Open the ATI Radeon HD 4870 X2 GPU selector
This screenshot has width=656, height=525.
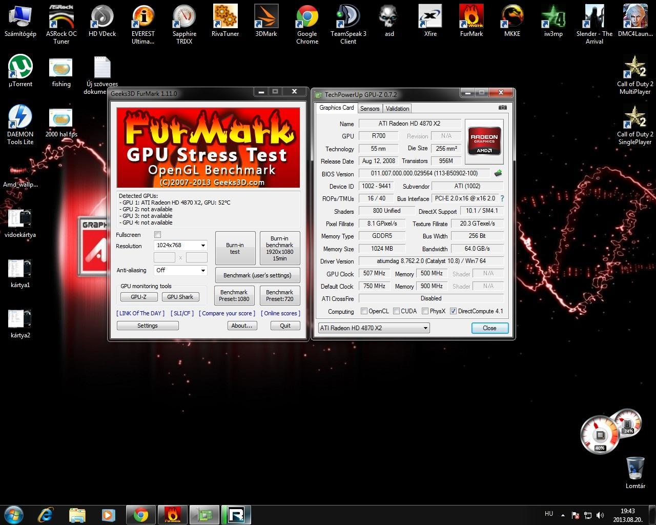[374, 328]
